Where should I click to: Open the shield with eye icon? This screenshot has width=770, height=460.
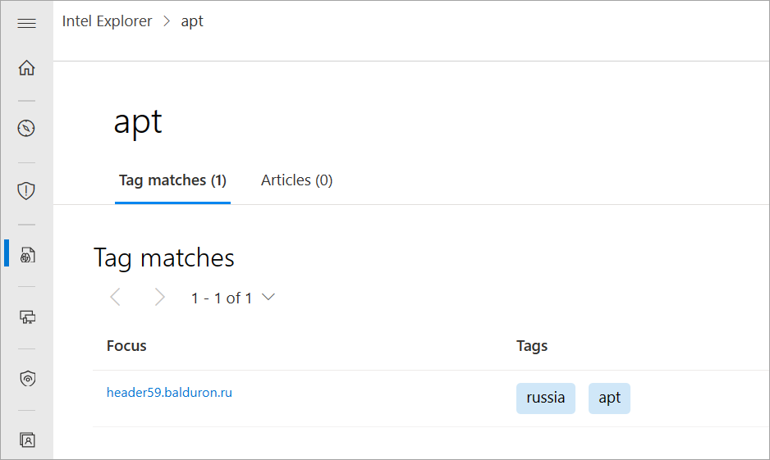(28, 379)
